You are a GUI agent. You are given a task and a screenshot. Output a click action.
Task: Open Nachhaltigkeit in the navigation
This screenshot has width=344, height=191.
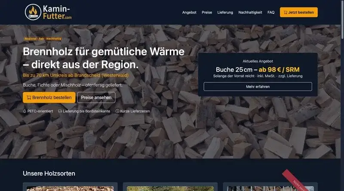click(250, 12)
